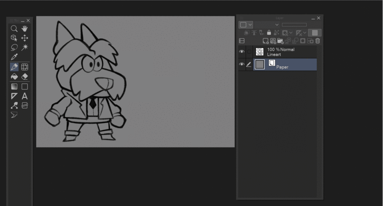Screen dimensions: 383x206
Task: Select the highlighted Pen tool
Action: 14,67
